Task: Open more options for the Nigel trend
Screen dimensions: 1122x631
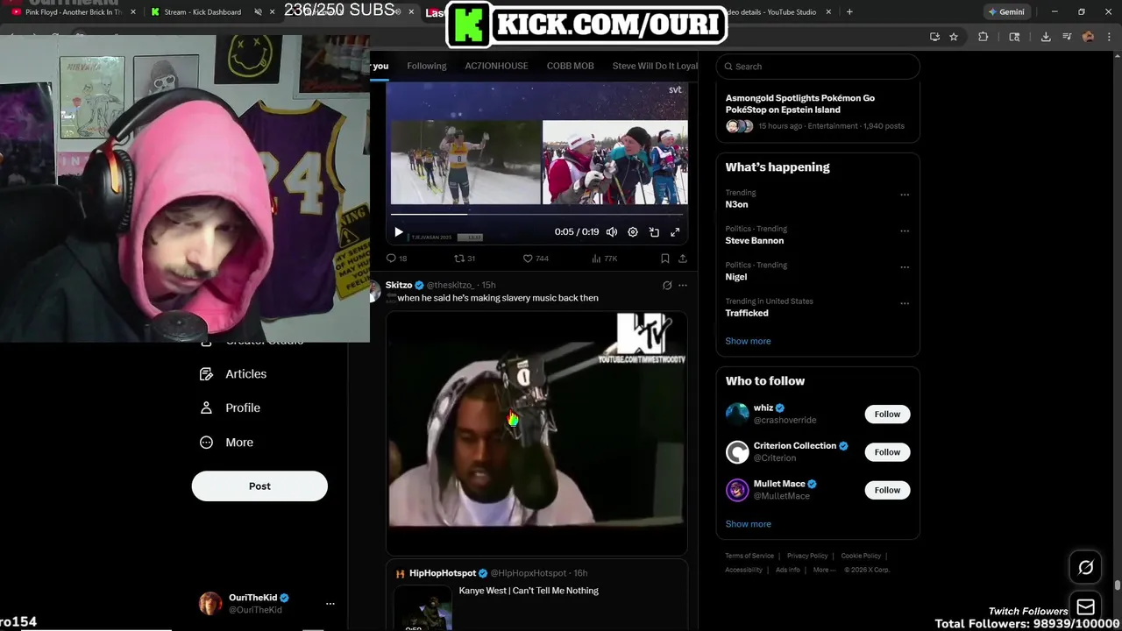Action: 905,267
